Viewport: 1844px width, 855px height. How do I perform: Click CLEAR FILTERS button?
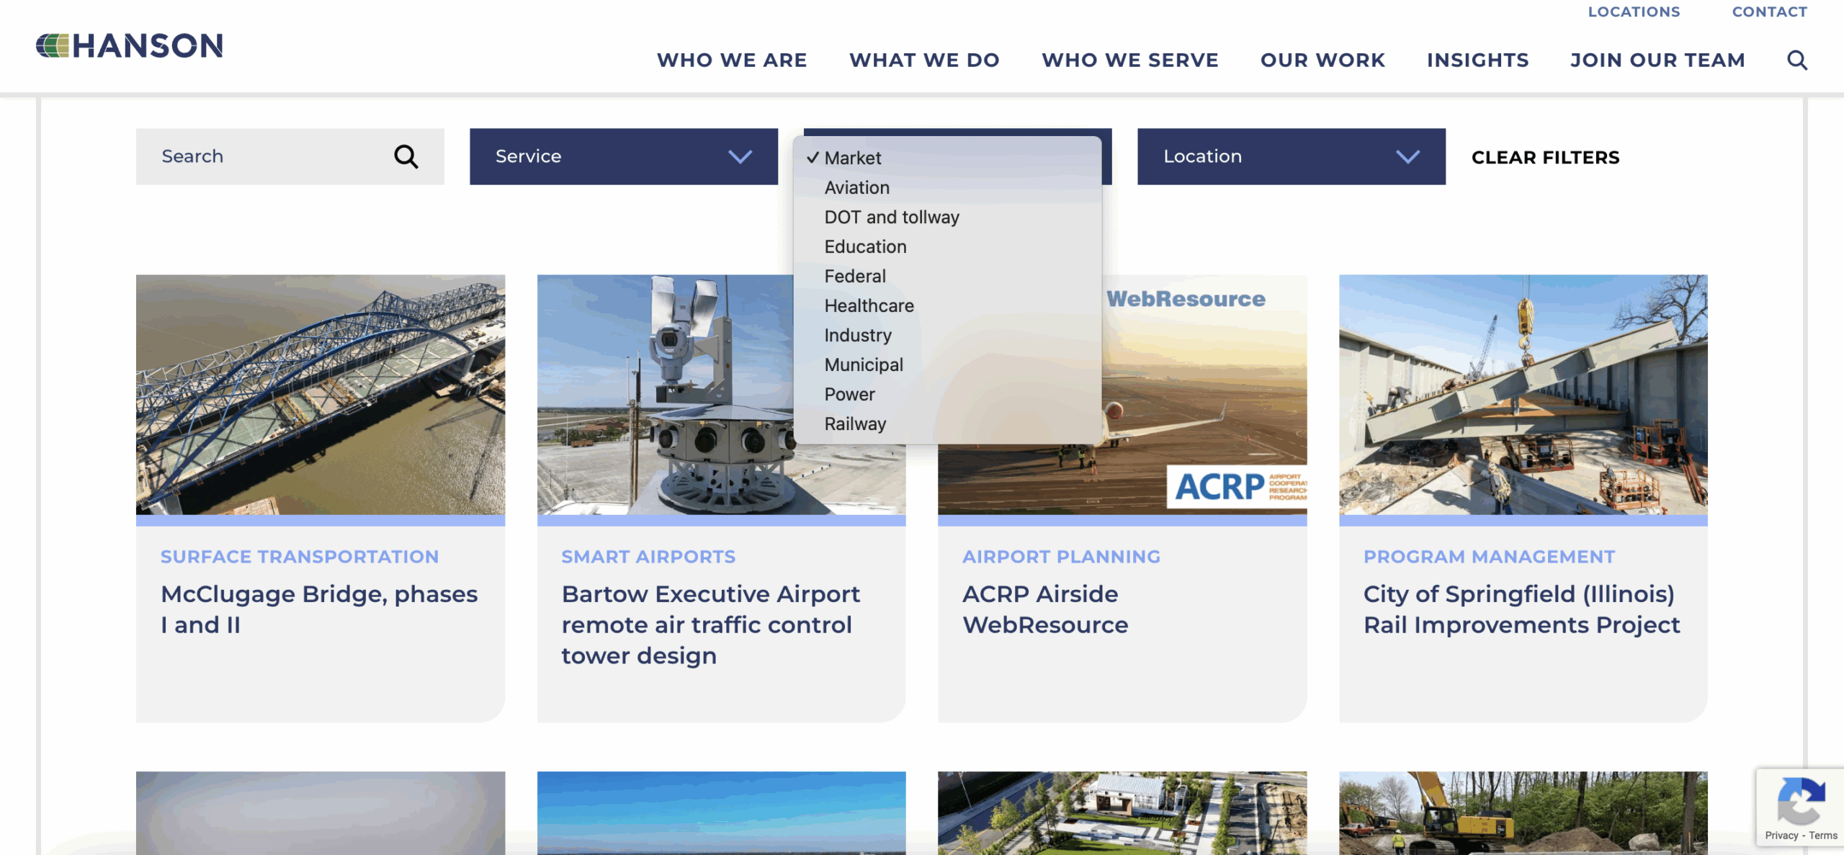tap(1545, 157)
